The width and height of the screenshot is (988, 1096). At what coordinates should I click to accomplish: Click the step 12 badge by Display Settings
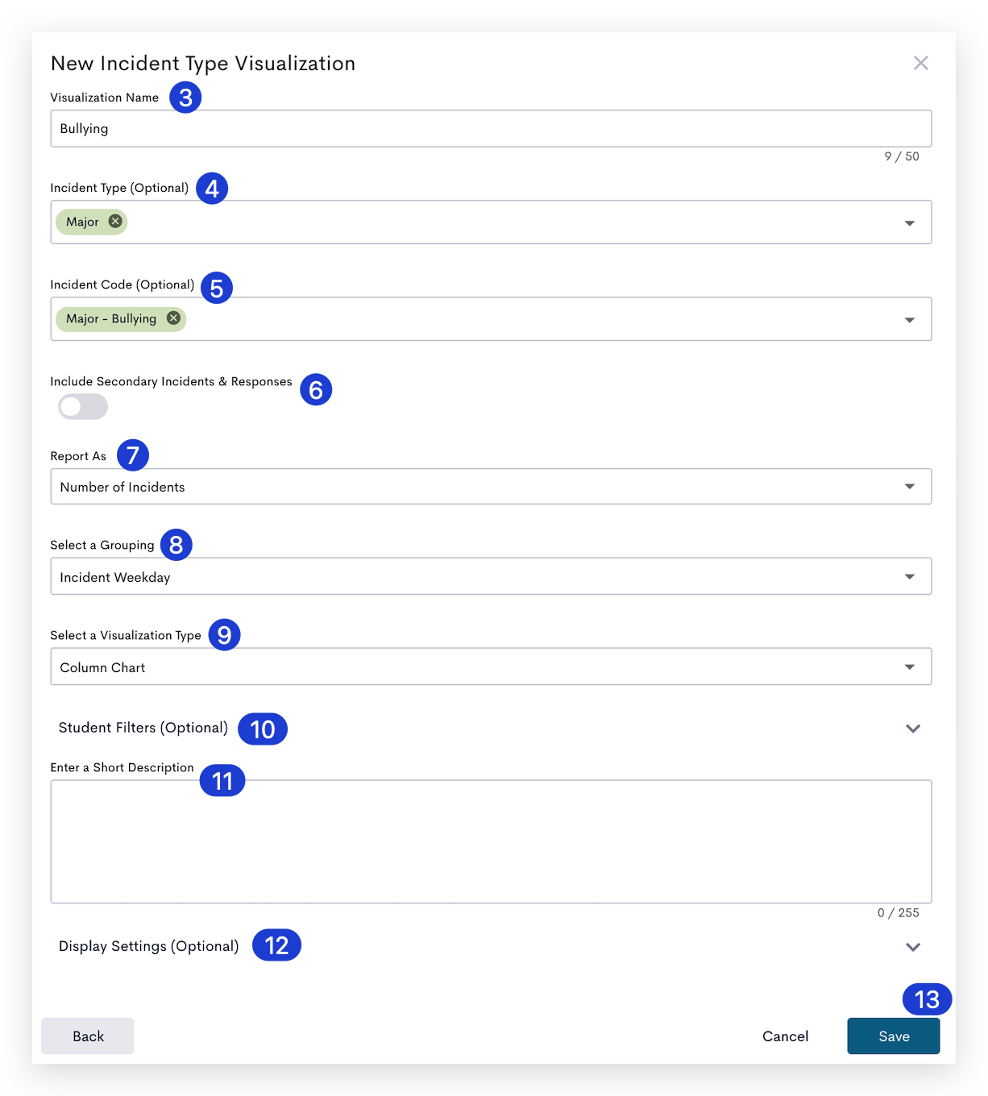point(276,945)
